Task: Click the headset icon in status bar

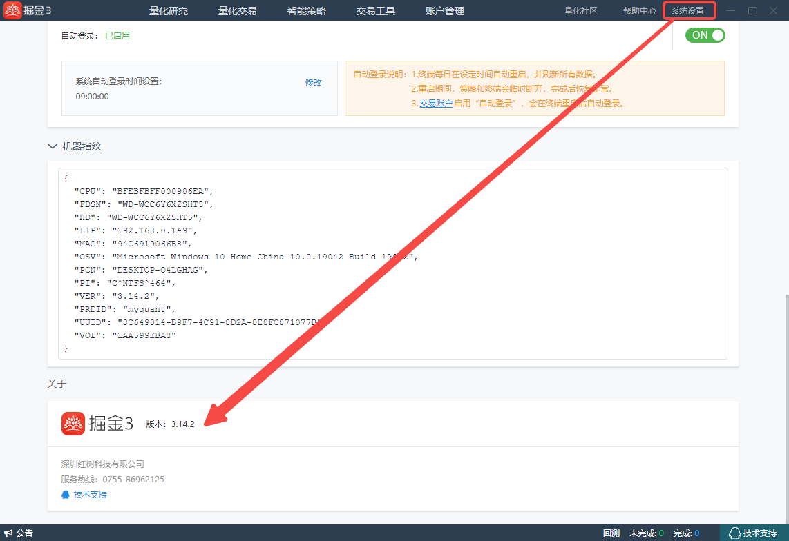Action: [x=734, y=533]
